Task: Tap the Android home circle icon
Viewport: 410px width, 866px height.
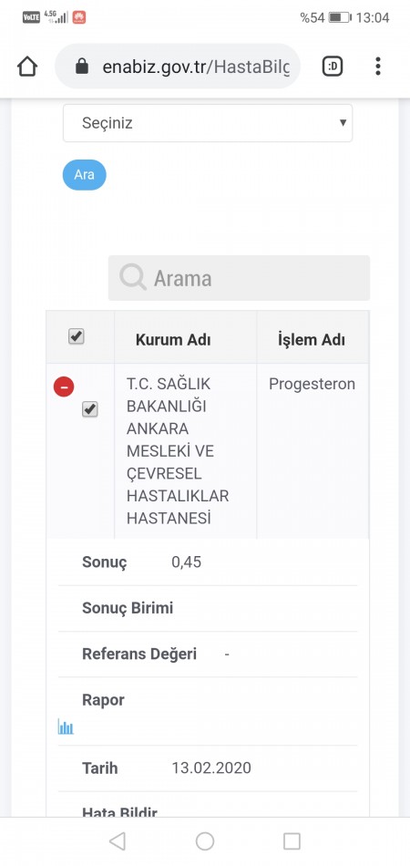Action: [205, 841]
